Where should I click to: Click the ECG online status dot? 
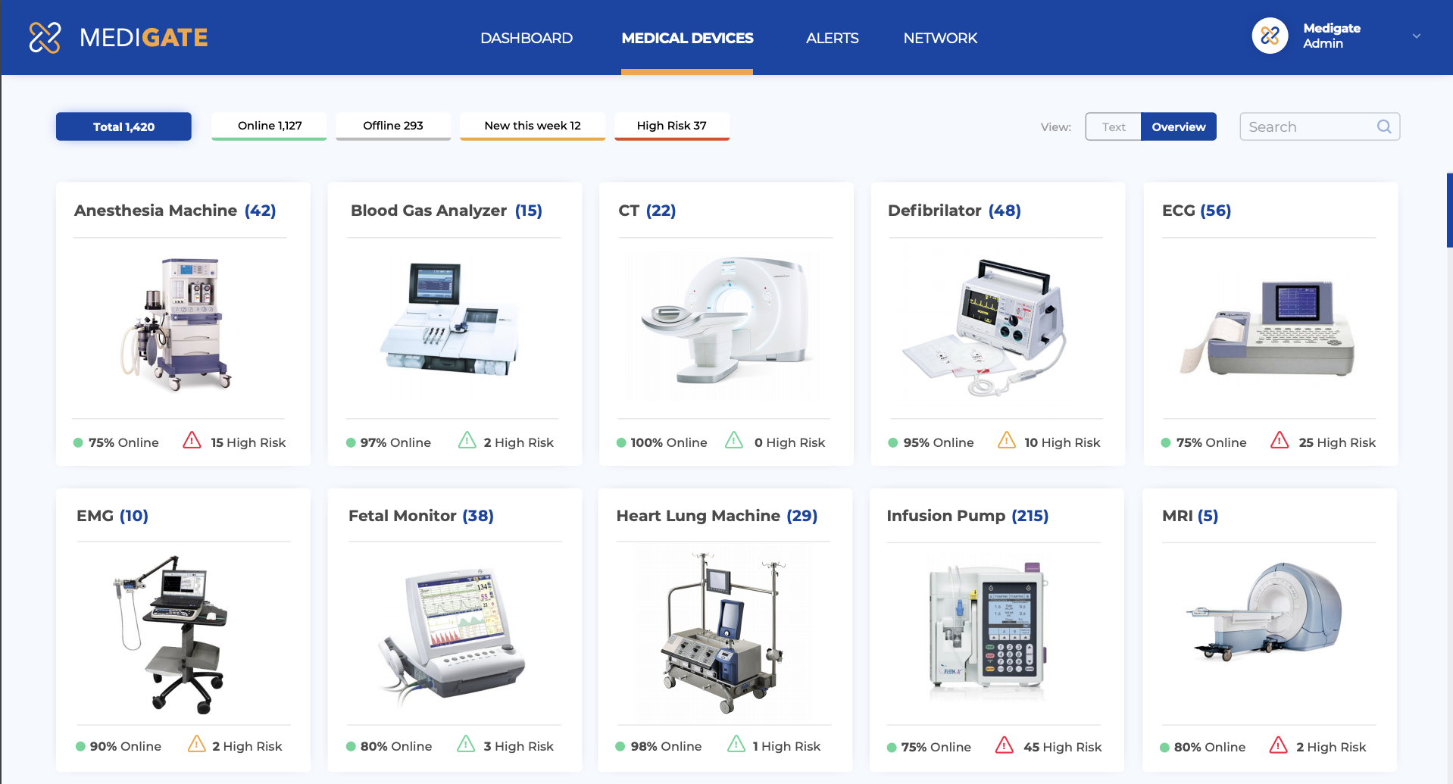1166,443
